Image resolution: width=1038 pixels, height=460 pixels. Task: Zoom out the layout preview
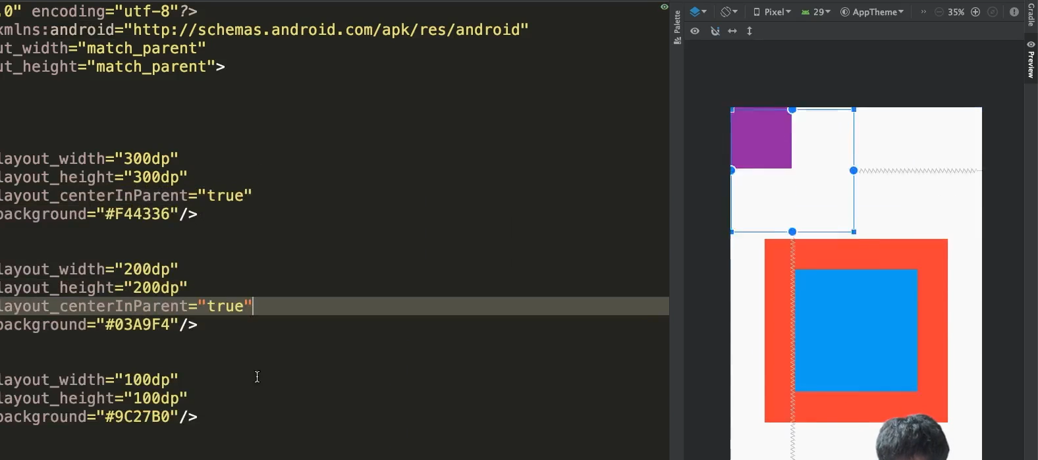click(x=939, y=12)
